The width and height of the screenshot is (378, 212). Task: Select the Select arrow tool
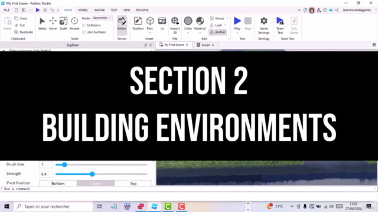coord(42,24)
